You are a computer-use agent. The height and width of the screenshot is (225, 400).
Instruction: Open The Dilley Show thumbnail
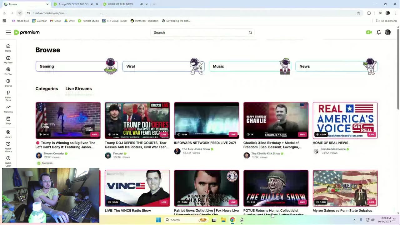(276, 188)
